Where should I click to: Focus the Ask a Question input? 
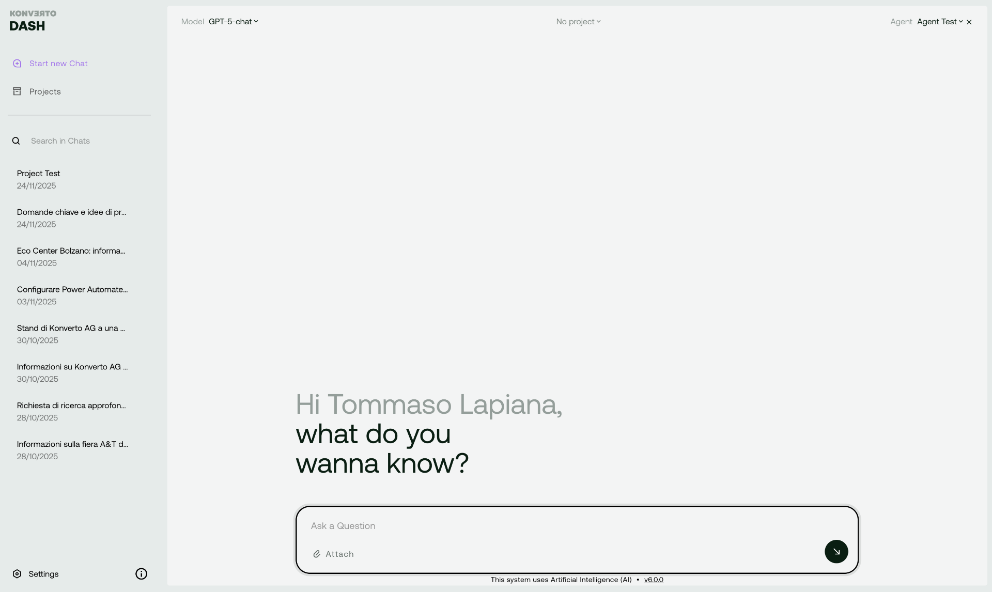[x=576, y=526]
